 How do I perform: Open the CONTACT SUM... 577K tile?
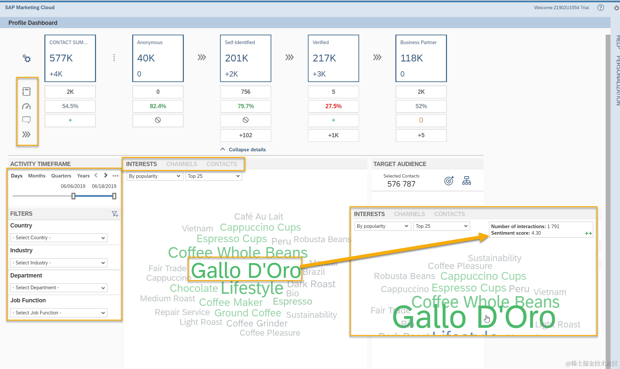point(70,58)
